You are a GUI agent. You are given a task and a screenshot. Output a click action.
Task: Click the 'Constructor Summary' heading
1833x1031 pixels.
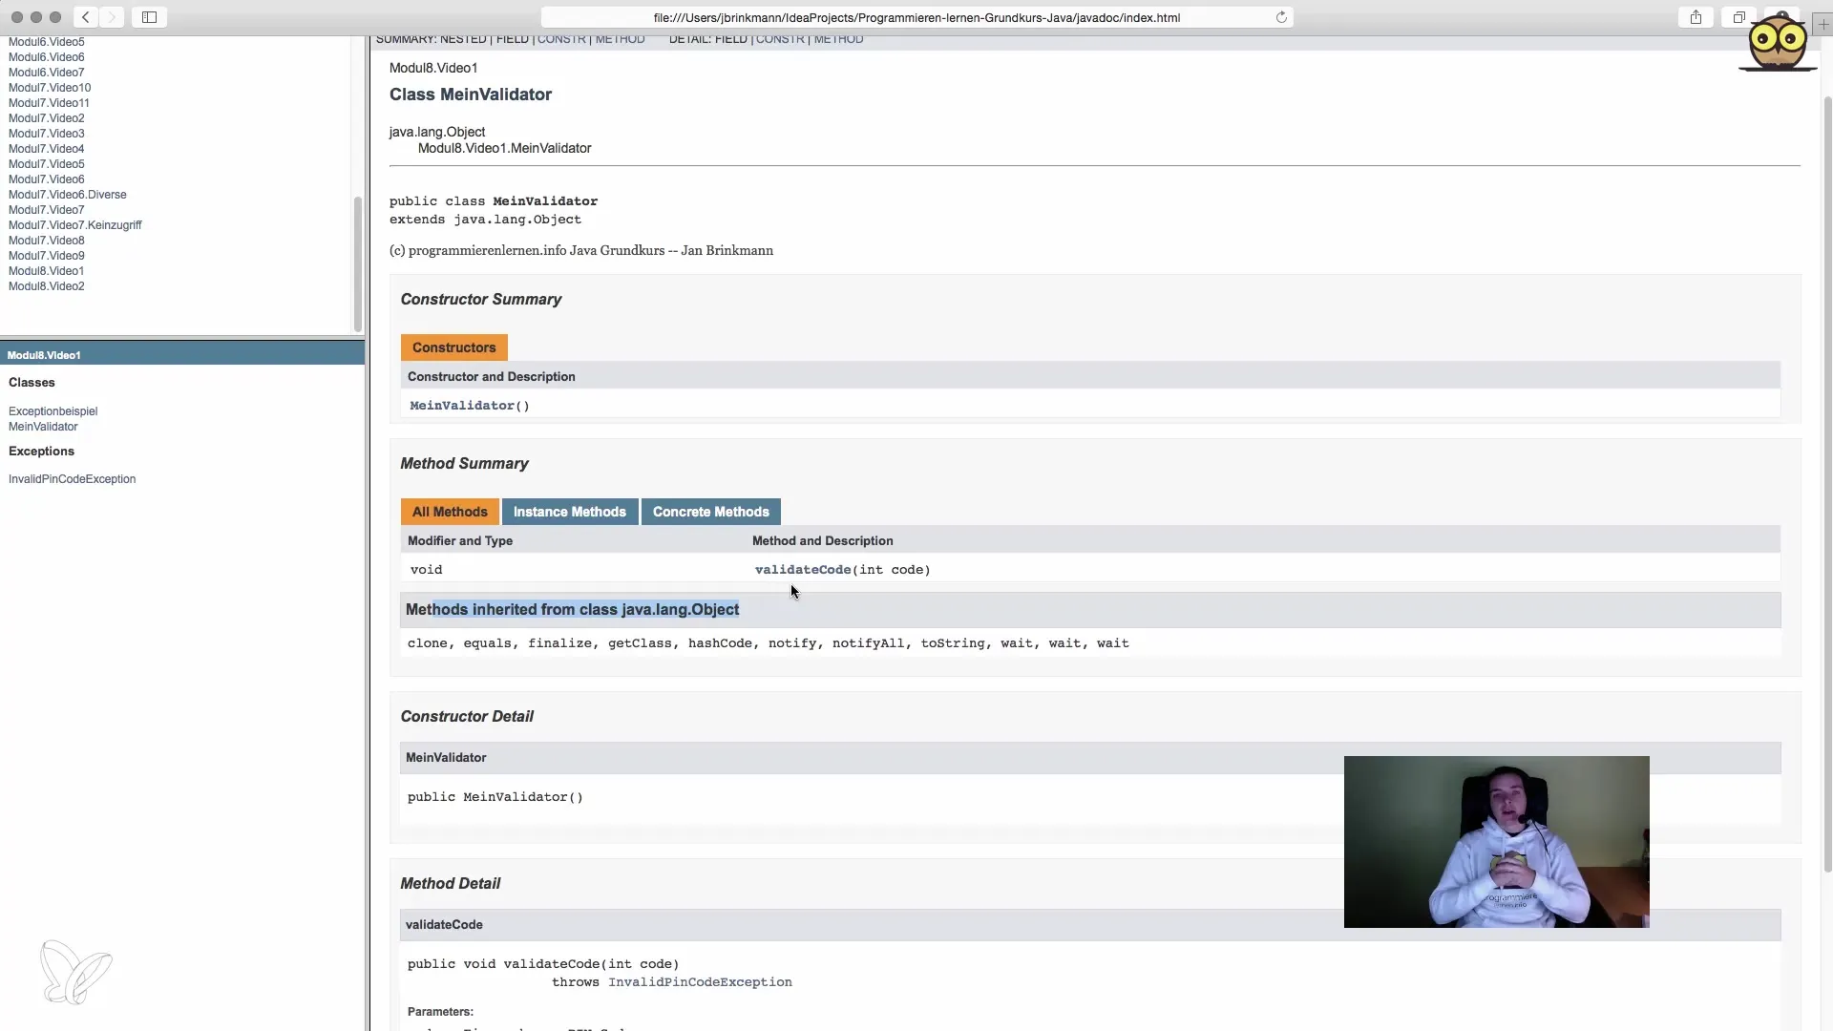(480, 300)
